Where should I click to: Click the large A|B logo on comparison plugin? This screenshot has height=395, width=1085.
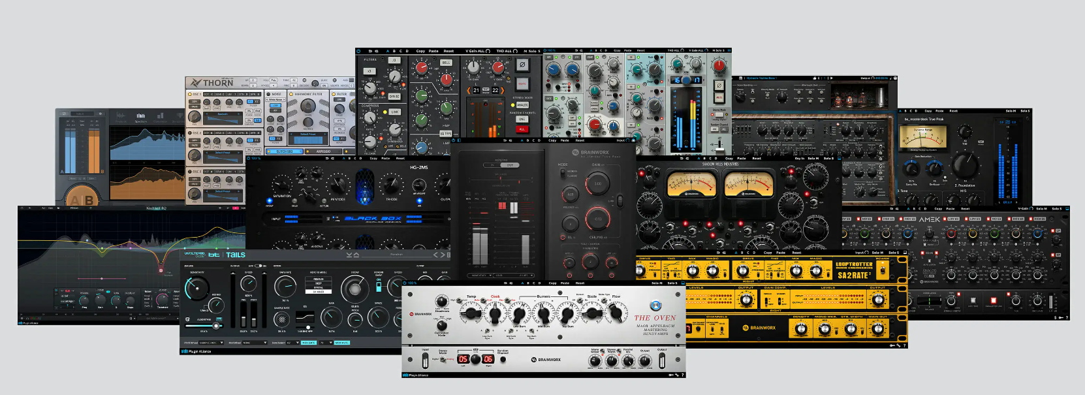pyautogui.click(x=82, y=197)
